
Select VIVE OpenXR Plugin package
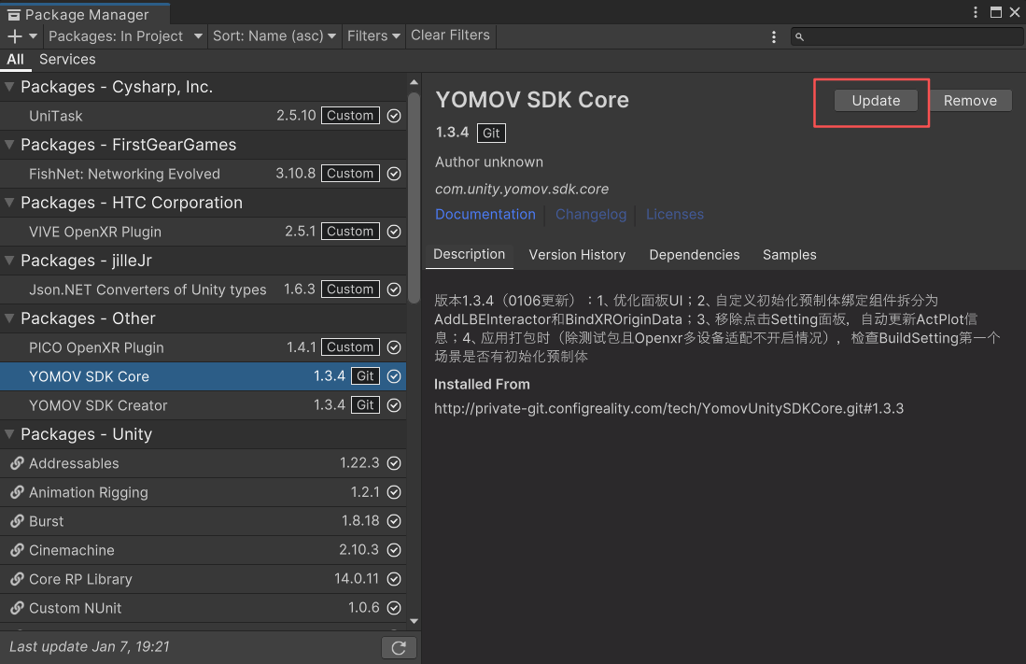(203, 232)
